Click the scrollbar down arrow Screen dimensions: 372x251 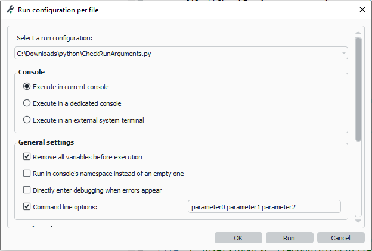(x=358, y=221)
